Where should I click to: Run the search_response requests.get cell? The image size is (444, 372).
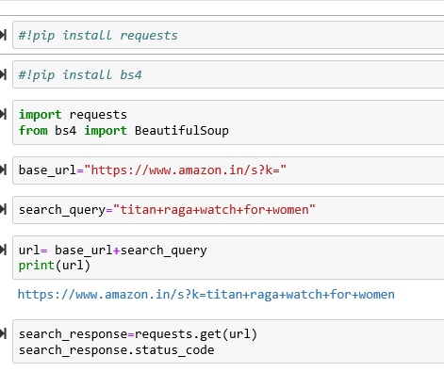pos(3,333)
